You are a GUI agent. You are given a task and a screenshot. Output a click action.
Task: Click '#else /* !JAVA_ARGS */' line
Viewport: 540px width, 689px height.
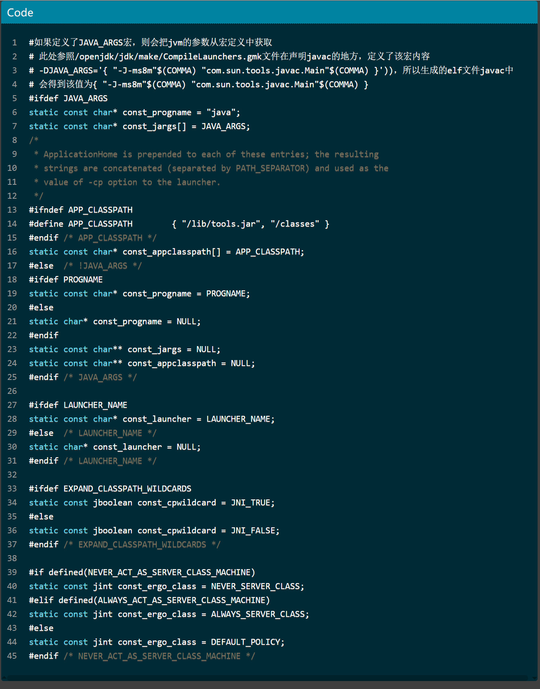click(85, 266)
